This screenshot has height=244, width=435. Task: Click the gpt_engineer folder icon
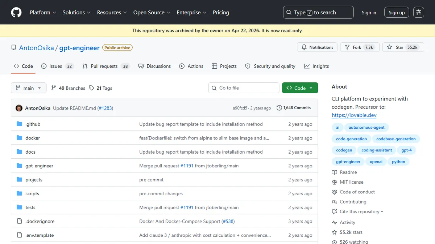(20, 166)
